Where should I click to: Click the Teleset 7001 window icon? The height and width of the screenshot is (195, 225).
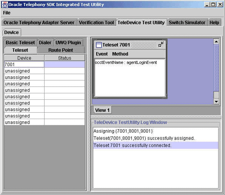pyautogui.click(x=99, y=45)
